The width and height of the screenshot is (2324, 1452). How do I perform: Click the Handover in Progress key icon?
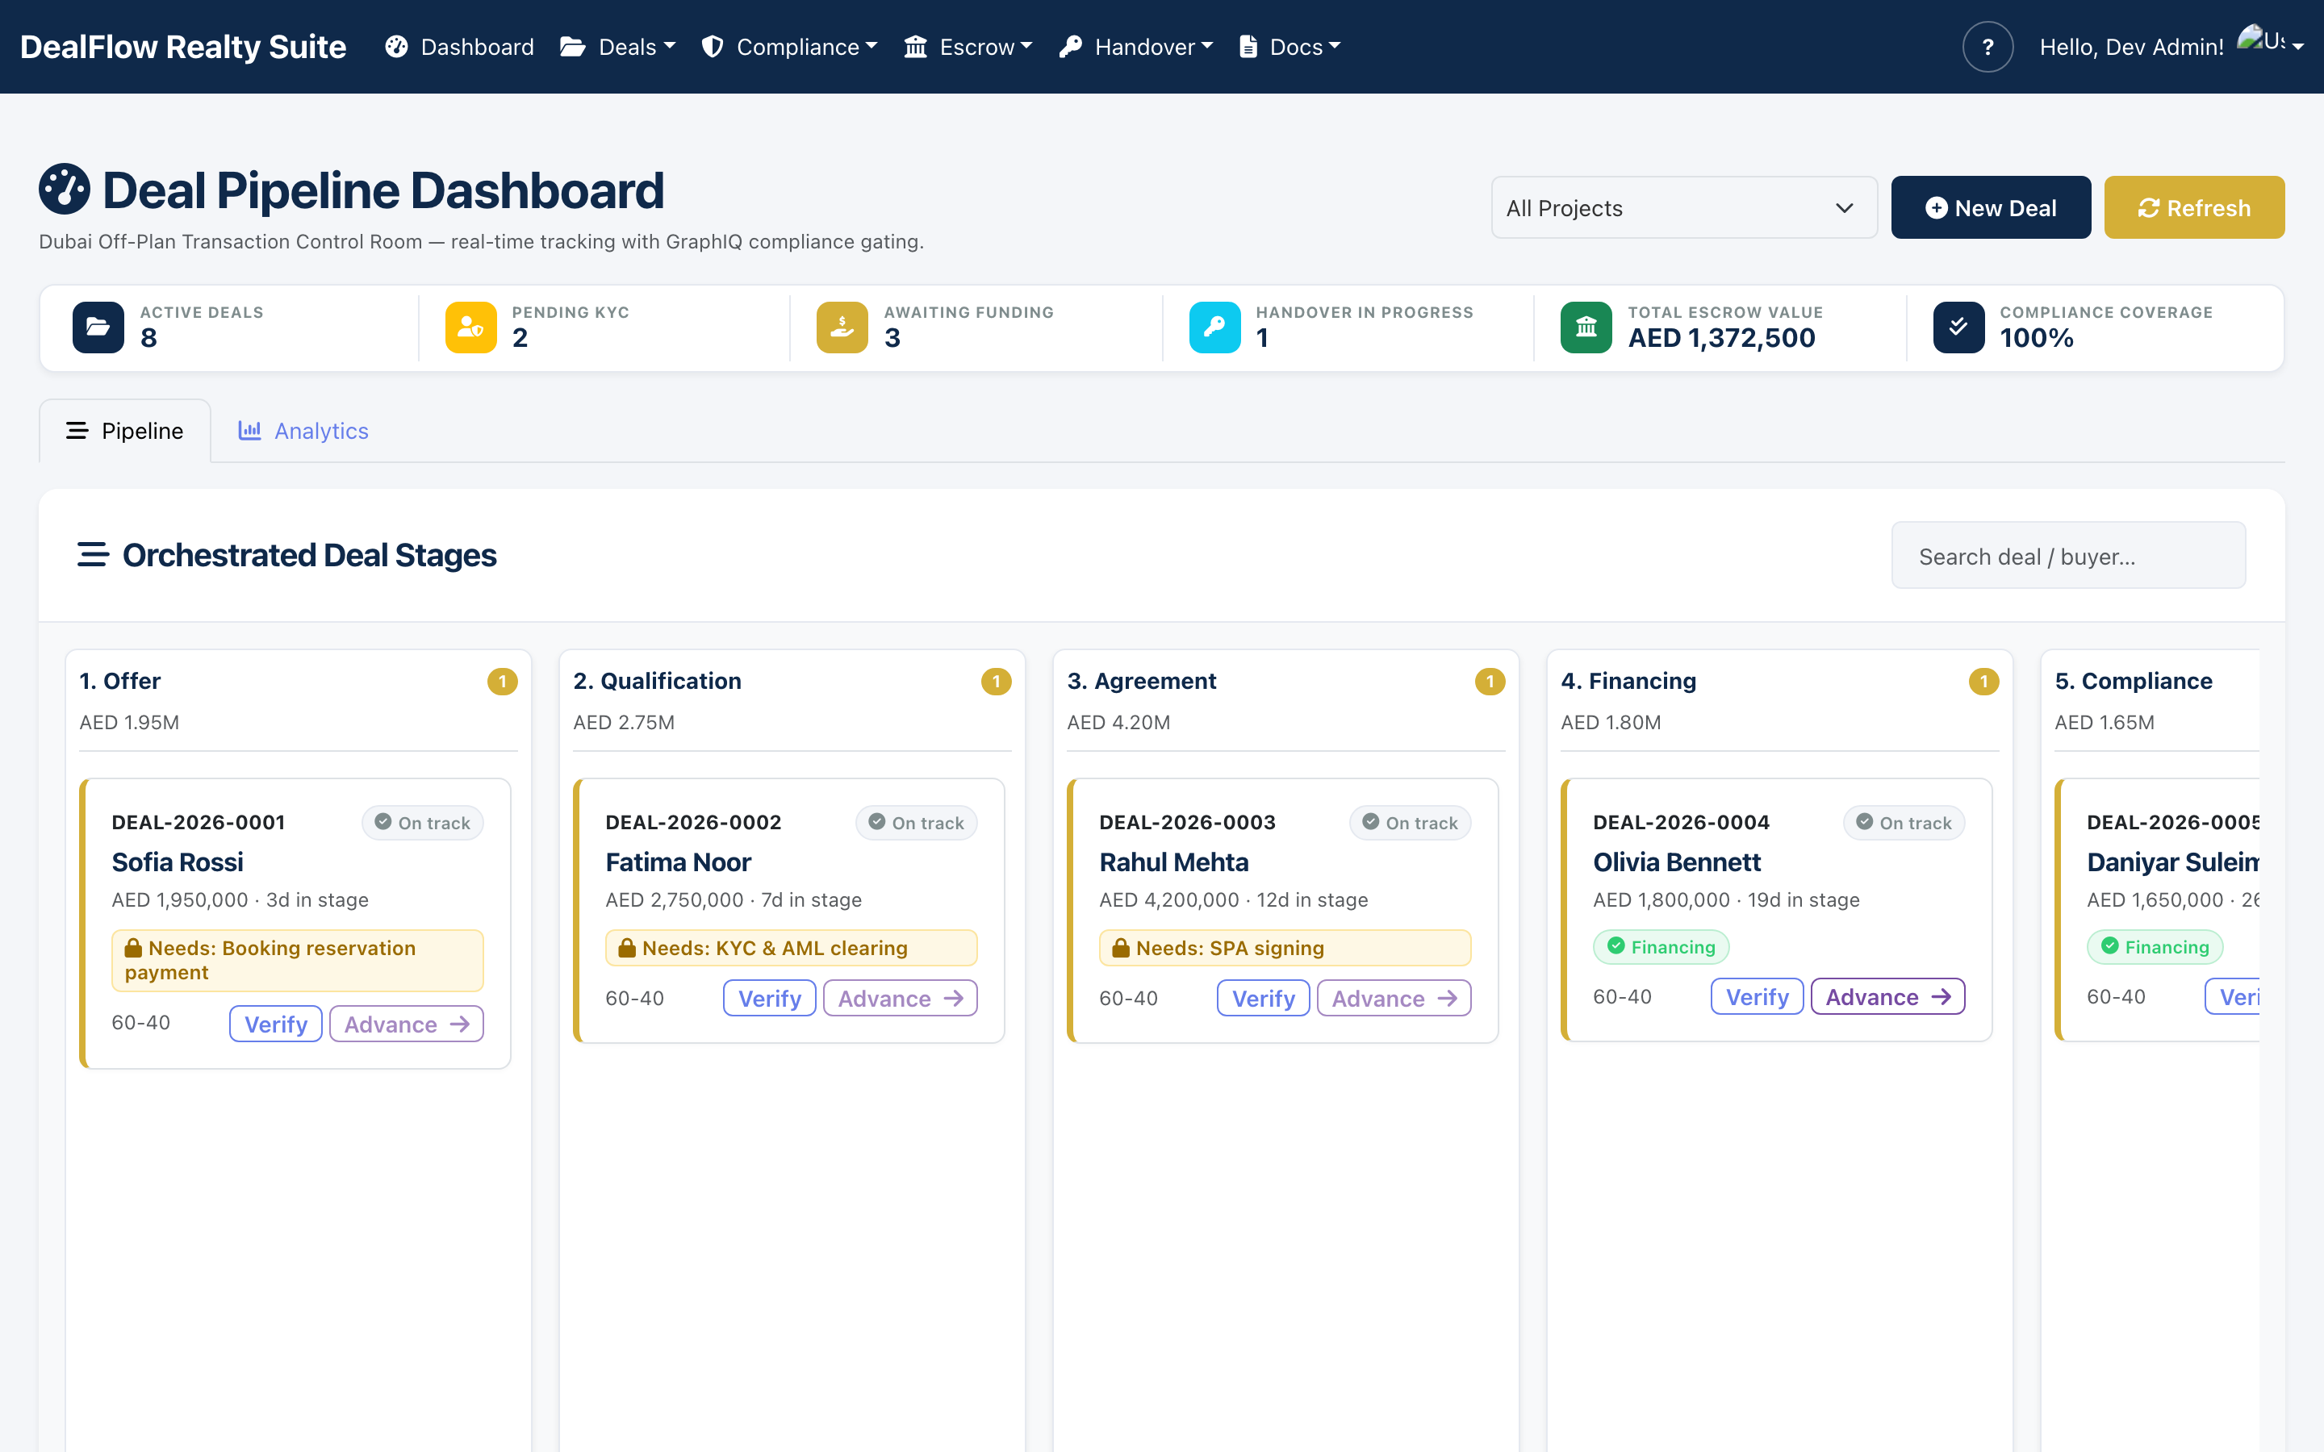coord(1214,327)
